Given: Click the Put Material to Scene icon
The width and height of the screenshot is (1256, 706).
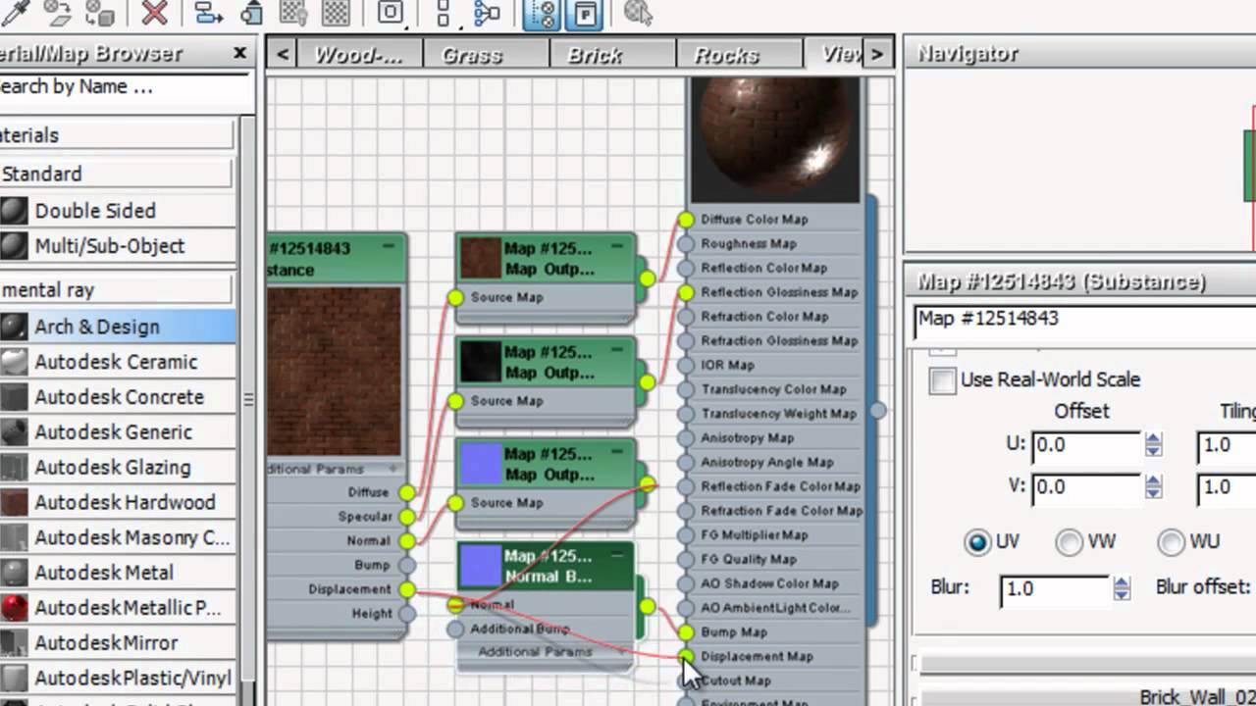Looking at the screenshot, I should (x=59, y=12).
